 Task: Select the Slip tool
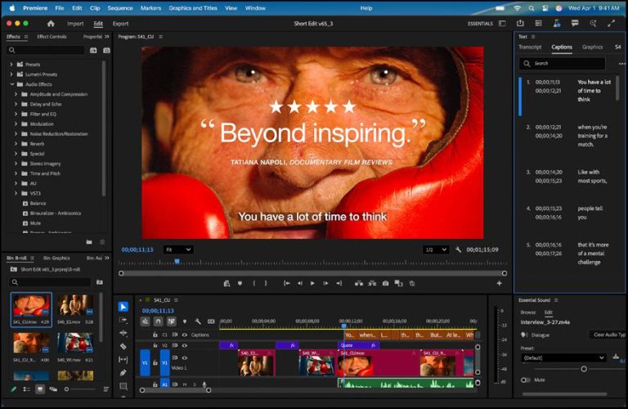coord(123,359)
